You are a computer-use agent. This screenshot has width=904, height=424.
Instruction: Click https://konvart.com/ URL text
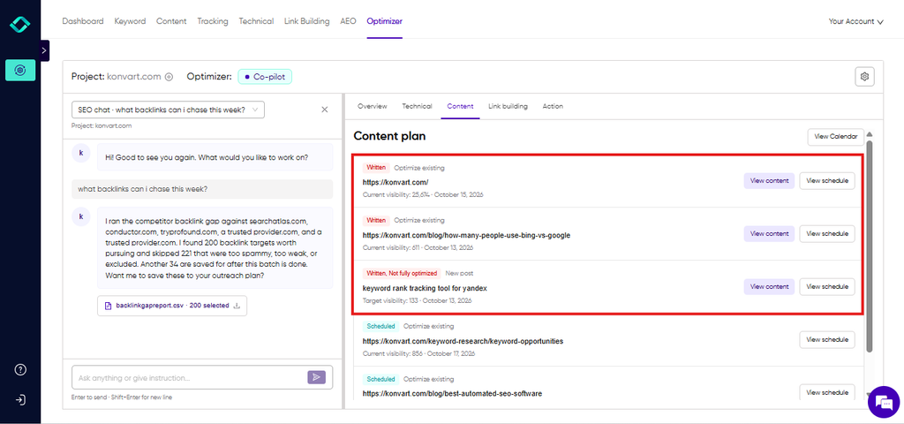tap(395, 182)
